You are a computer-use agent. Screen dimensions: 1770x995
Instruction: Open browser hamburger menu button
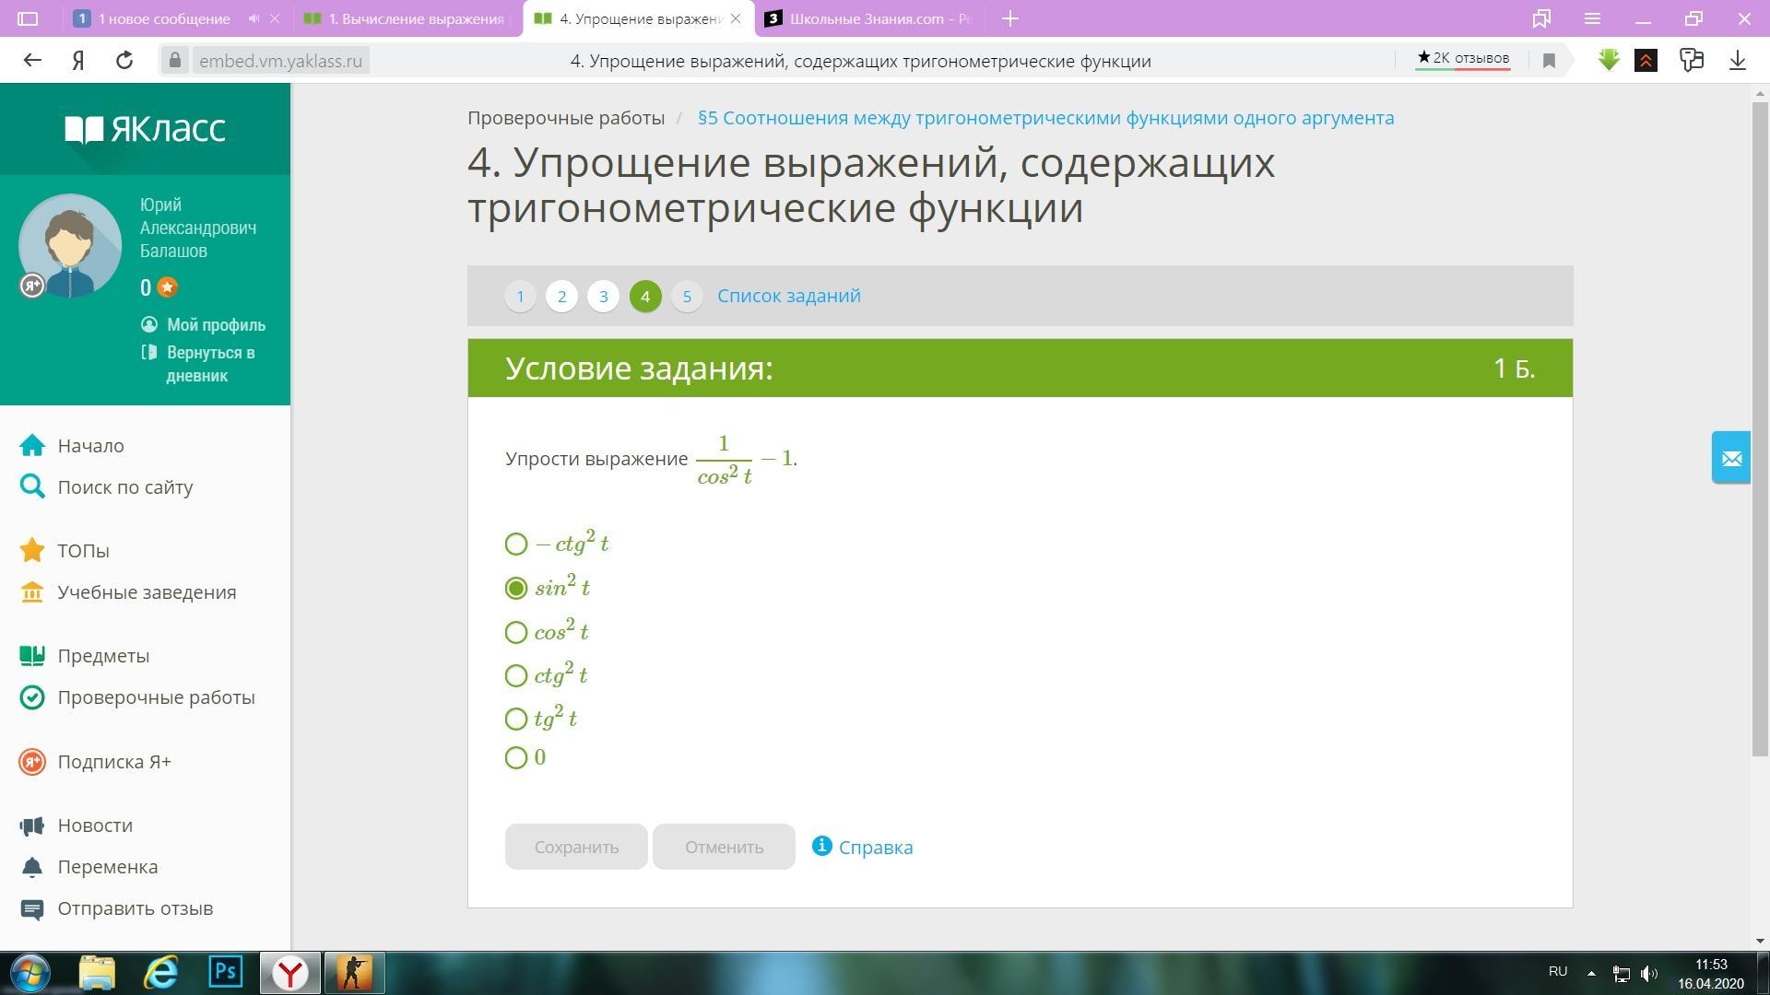click(1592, 18)
